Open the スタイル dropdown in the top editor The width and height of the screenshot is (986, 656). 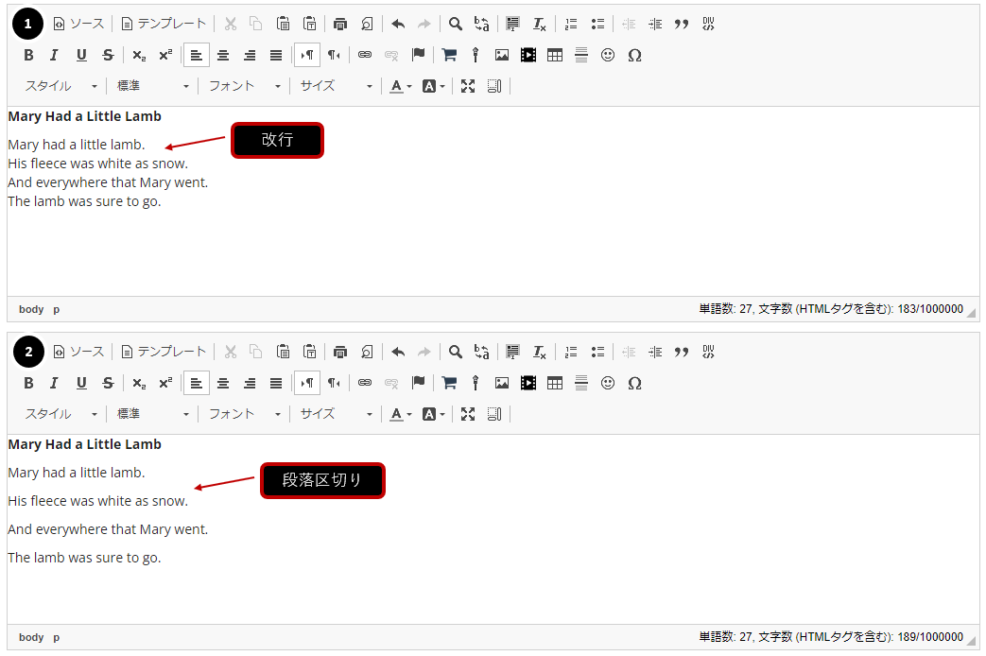pyautogui.click(x=61, y=86)
